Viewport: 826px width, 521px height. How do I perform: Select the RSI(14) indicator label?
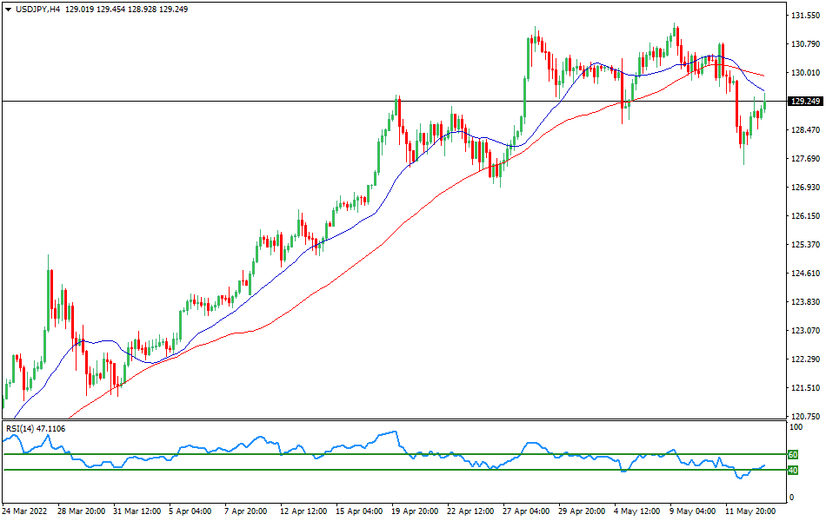pos(22,428)
